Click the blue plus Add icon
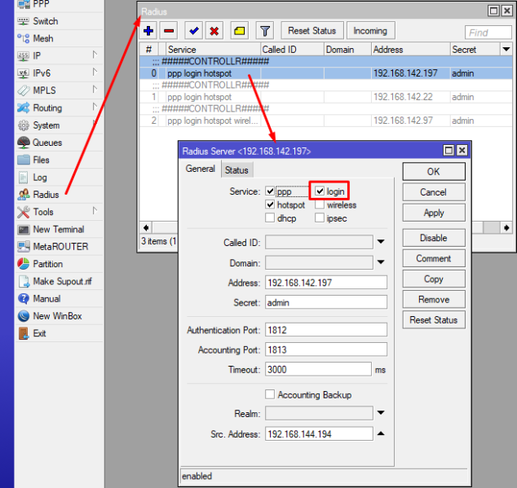 click(x=148, y=31)
